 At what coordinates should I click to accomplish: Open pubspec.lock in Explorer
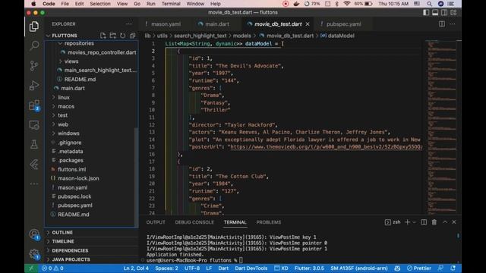click(74, 196)
